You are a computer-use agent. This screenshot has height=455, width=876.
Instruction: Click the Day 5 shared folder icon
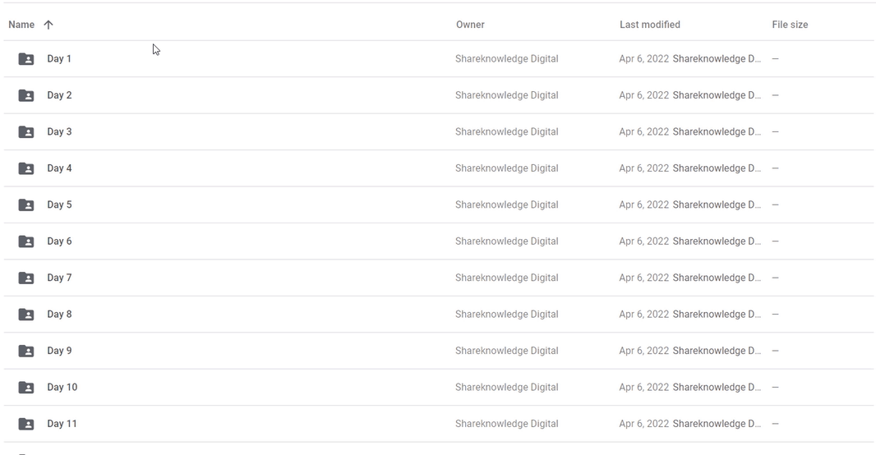pos(26,205)
